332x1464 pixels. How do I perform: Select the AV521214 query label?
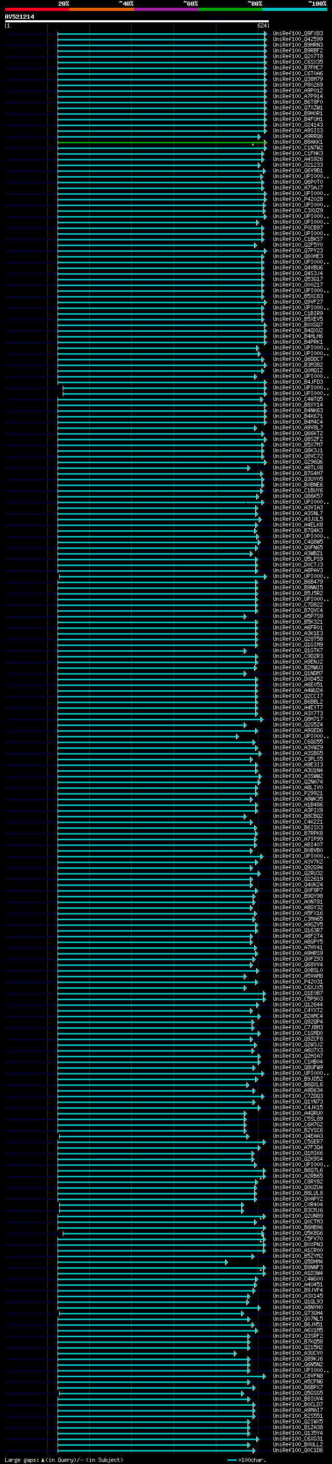pyautogui.click(x=19, y=17)
